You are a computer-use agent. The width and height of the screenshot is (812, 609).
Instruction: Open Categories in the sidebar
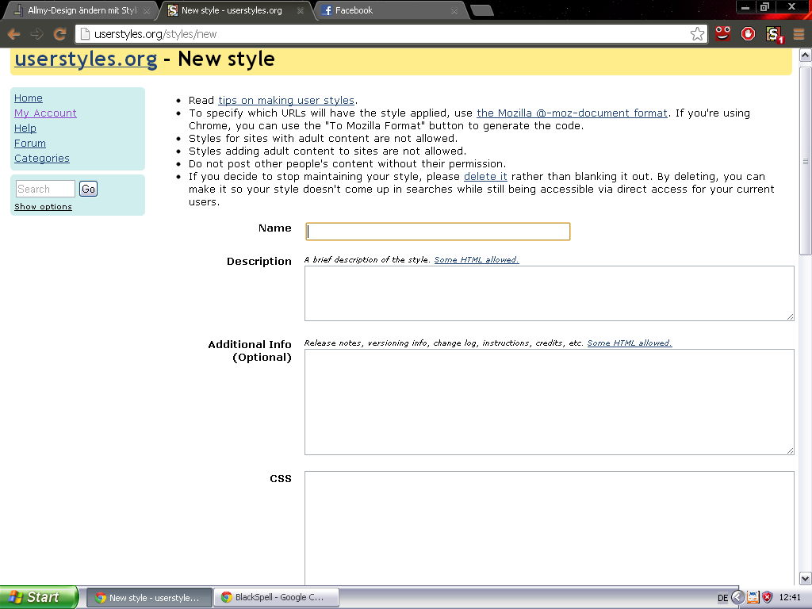[42, 158]
